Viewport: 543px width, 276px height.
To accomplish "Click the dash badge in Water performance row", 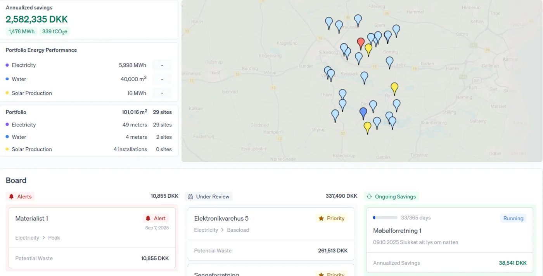I will pos(162,79).
